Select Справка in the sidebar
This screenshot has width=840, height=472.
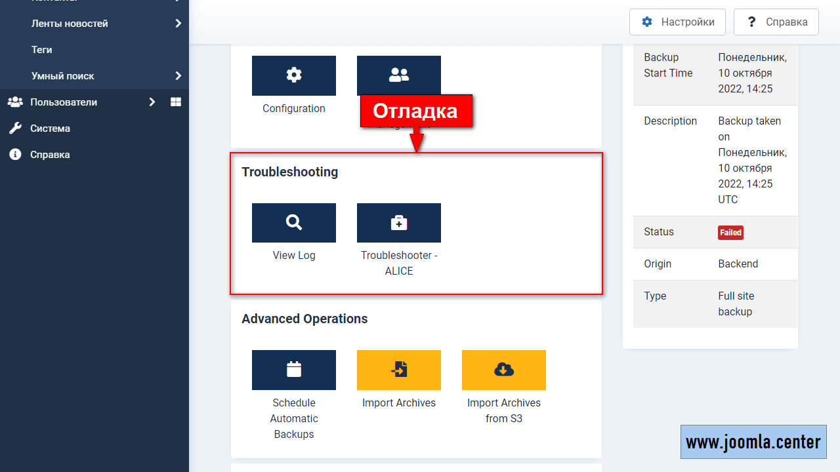[x=50, y=155]
